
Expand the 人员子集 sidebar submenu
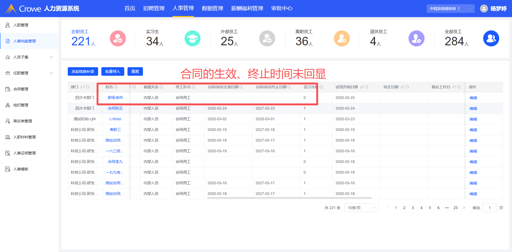pyautogui.click(x=51, y=57)
